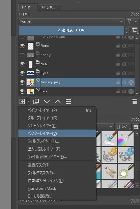Switch to the チャンネル tab
Viewport: 140px width, 209px height.
pyautogui.click(x=48, y=7)
